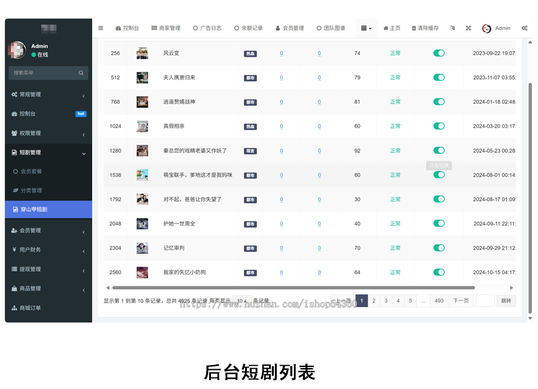Open 分类管理 submenu item
The width and height of the screenshot is (538, 389).
tap(48, 190)
